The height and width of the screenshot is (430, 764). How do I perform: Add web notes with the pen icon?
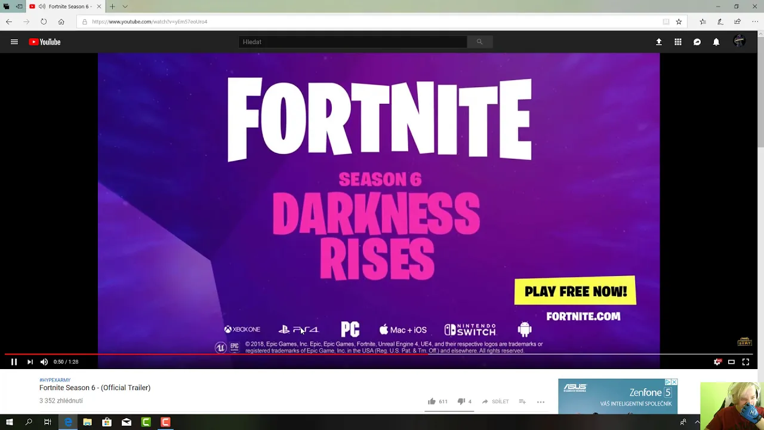click(x=720, y=21)
